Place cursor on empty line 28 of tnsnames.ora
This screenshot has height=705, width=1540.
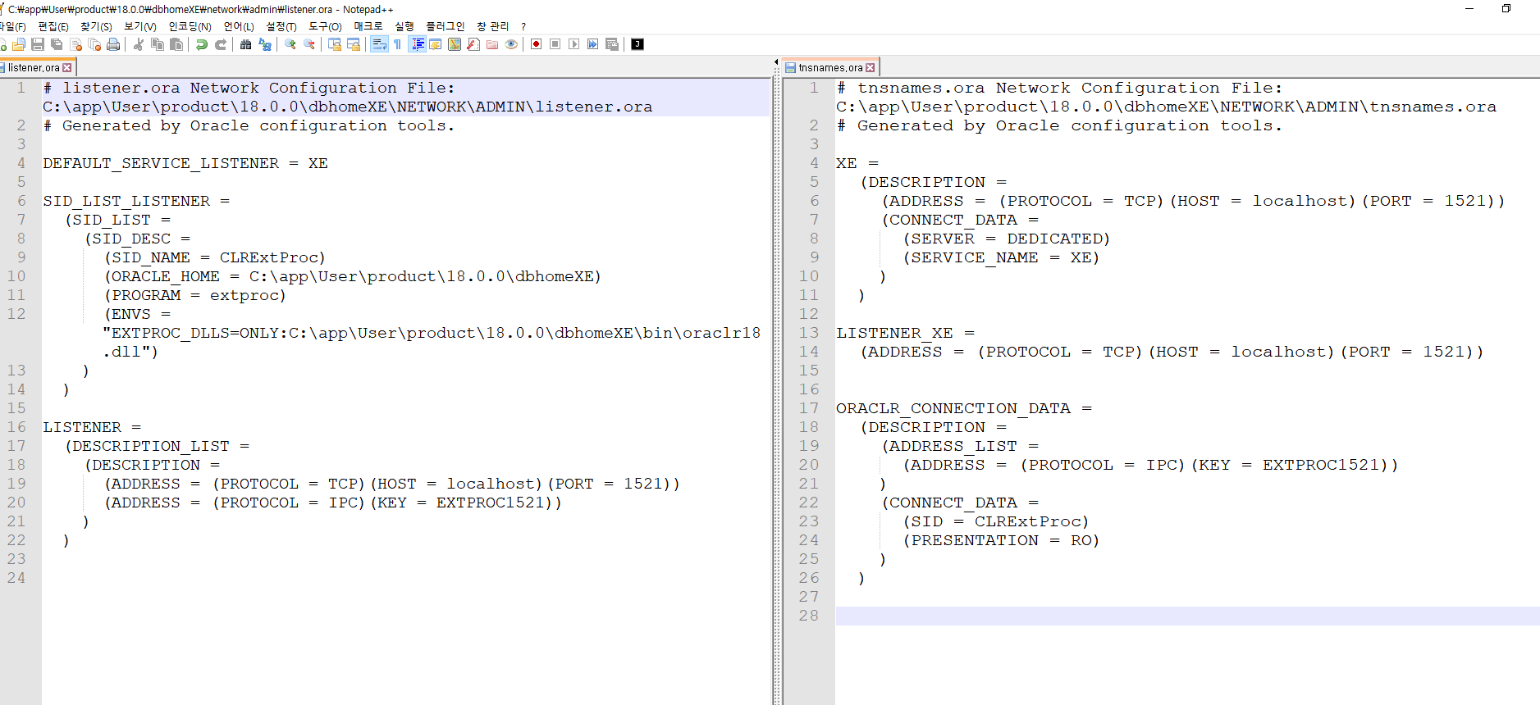coord(1187,616)
